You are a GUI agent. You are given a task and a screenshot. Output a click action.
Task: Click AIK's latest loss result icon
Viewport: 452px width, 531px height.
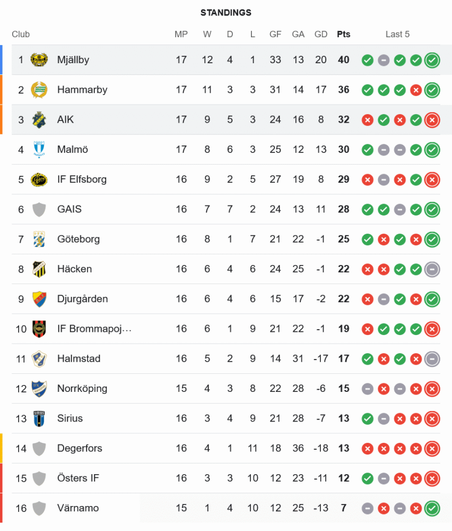(x=432, y=120)
